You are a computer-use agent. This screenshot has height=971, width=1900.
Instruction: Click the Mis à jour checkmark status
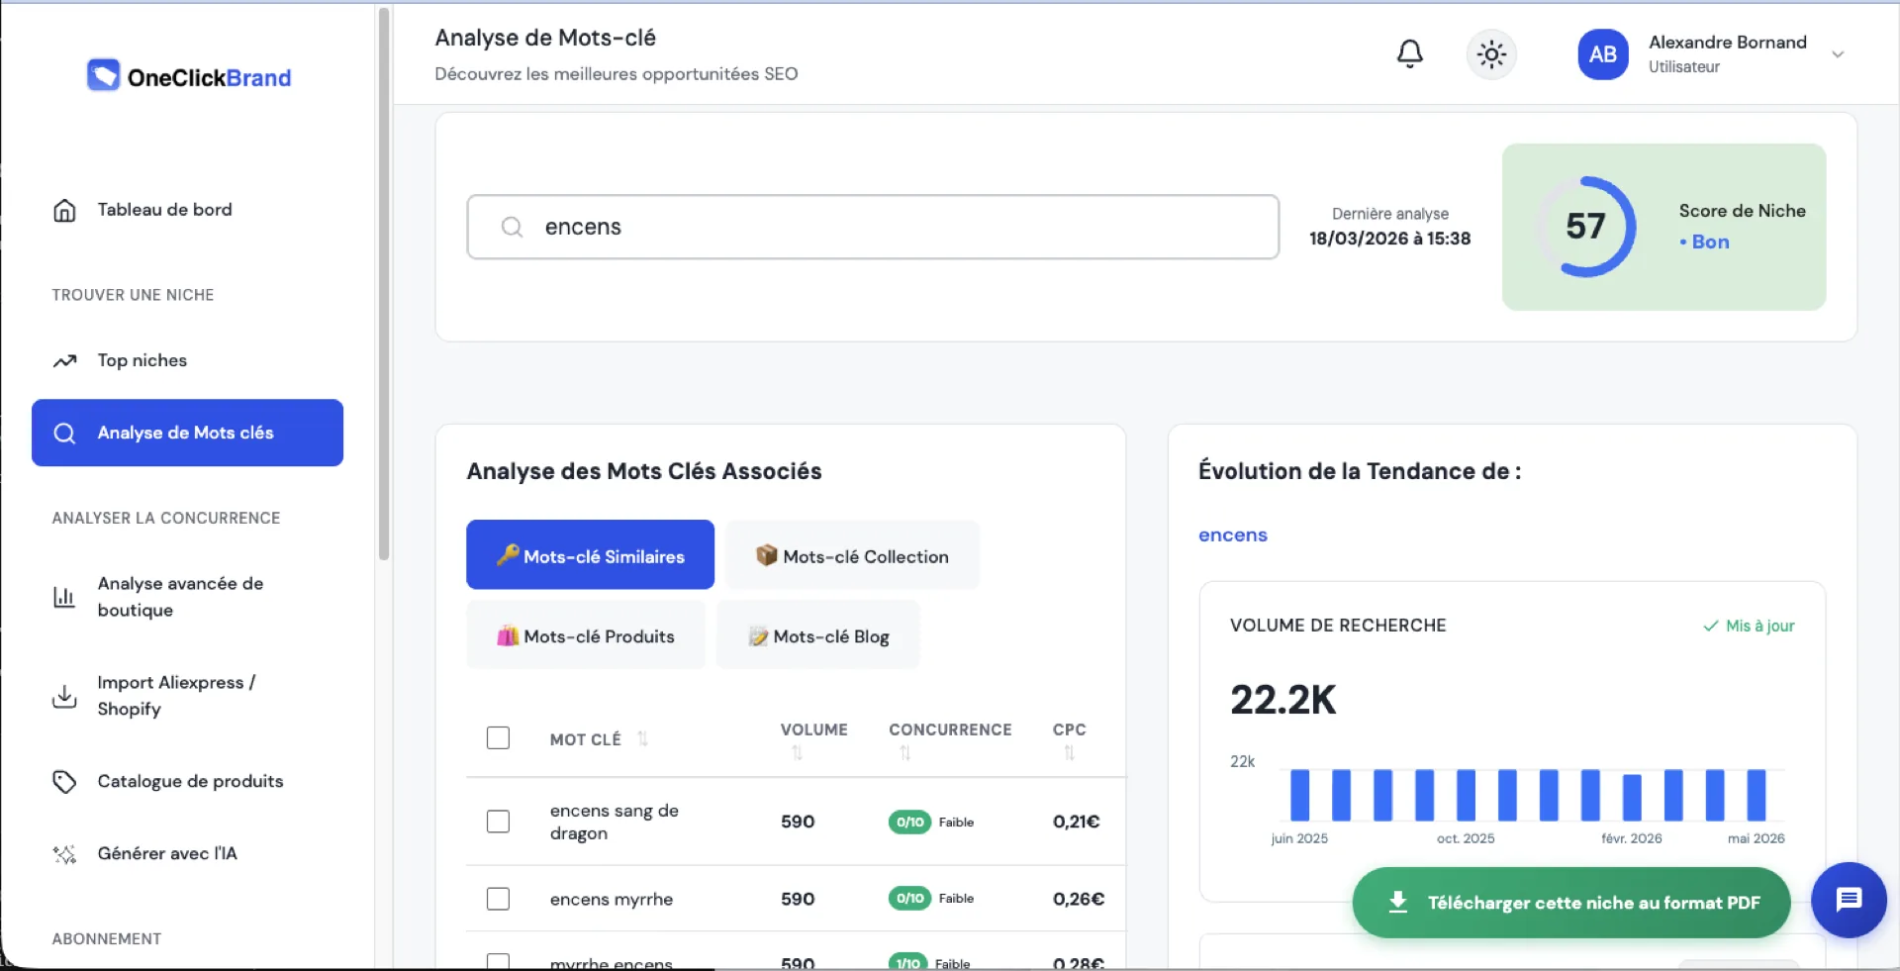click(x=1749, y=626)
